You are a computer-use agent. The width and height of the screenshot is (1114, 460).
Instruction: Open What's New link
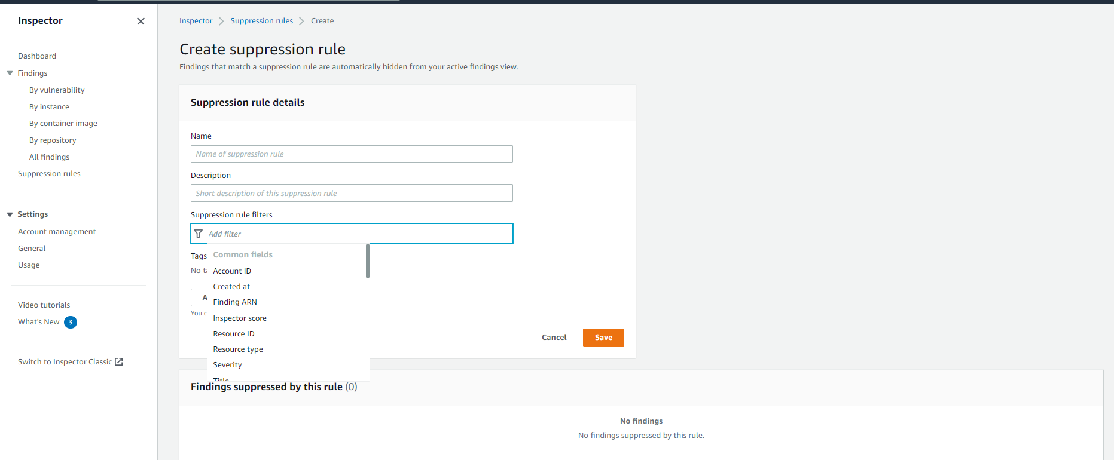pos(39,321)
